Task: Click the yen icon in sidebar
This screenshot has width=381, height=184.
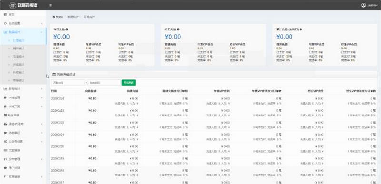Action: point(5,176)
